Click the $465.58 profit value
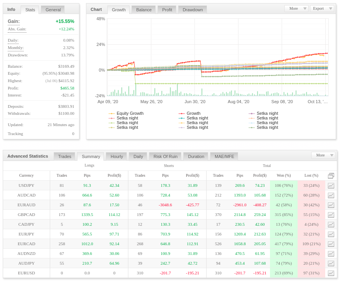Image resolution: width=340 pixels, height=281 pixels. pyautogui.click(x=67, y=88)
